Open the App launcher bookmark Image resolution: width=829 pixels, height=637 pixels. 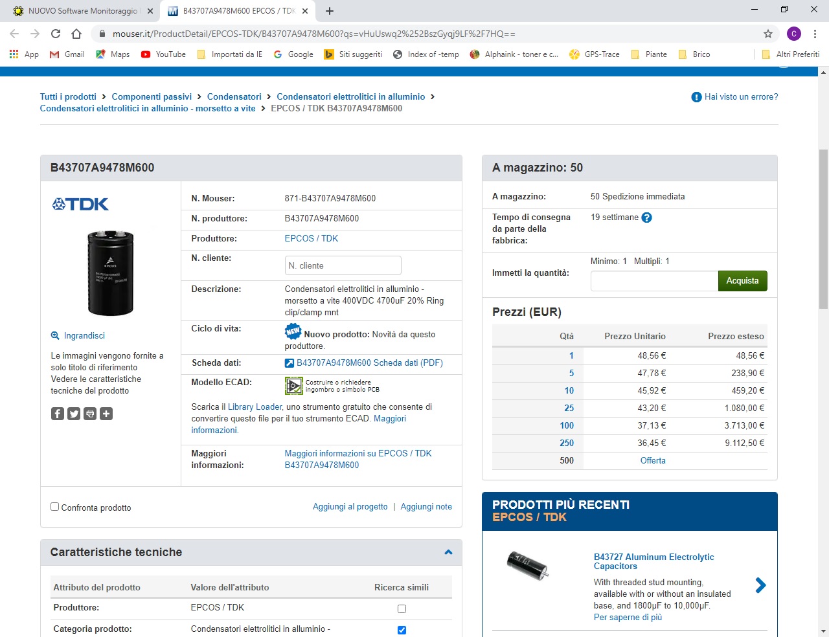(x=24, y=54)
